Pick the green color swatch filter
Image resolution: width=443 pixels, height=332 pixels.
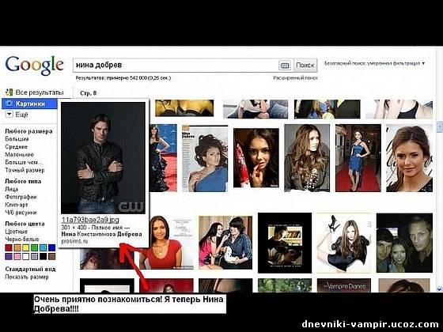click(34, 247)
